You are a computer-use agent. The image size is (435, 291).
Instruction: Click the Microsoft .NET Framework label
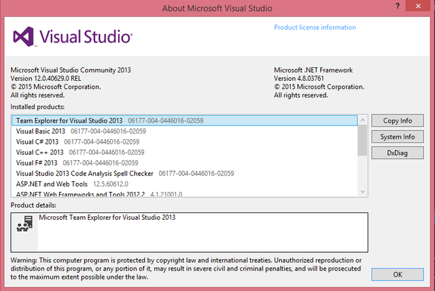(x=313, y=70)
